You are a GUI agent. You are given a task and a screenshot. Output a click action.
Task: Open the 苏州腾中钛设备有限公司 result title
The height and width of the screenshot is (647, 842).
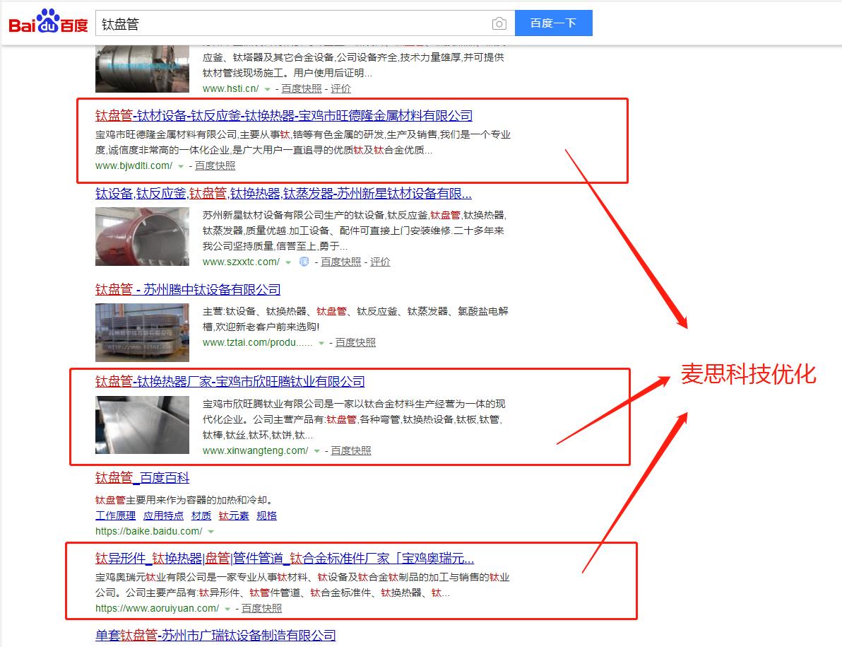tap(188, 290)
